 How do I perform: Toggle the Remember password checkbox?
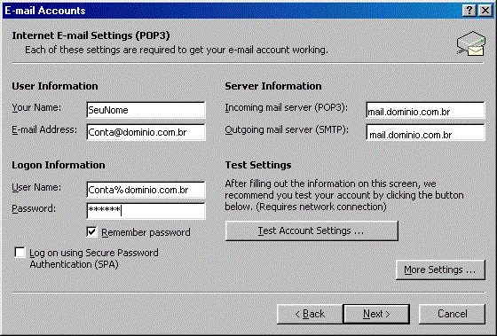click(92, 232)
